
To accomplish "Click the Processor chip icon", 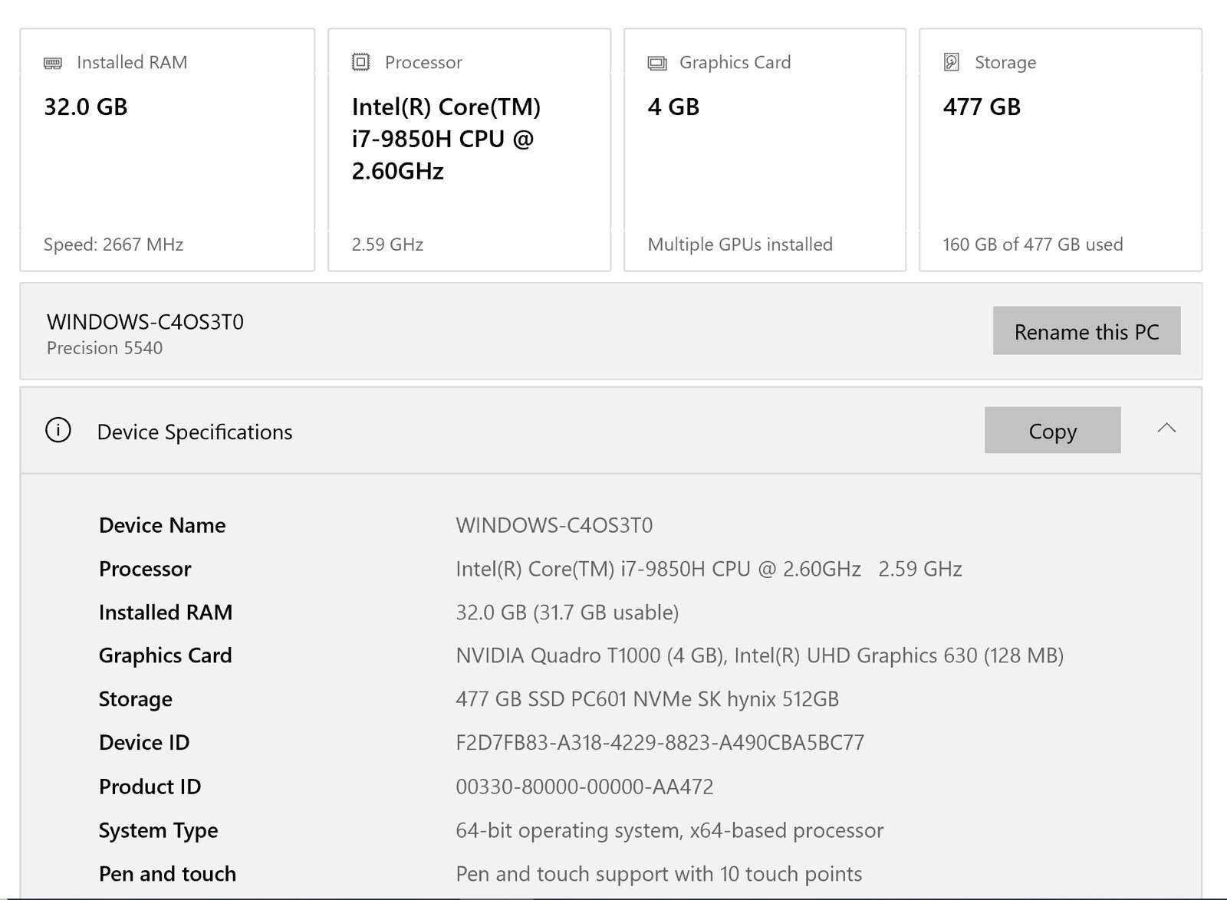I will pyautogui.click(x=360, y=62).
